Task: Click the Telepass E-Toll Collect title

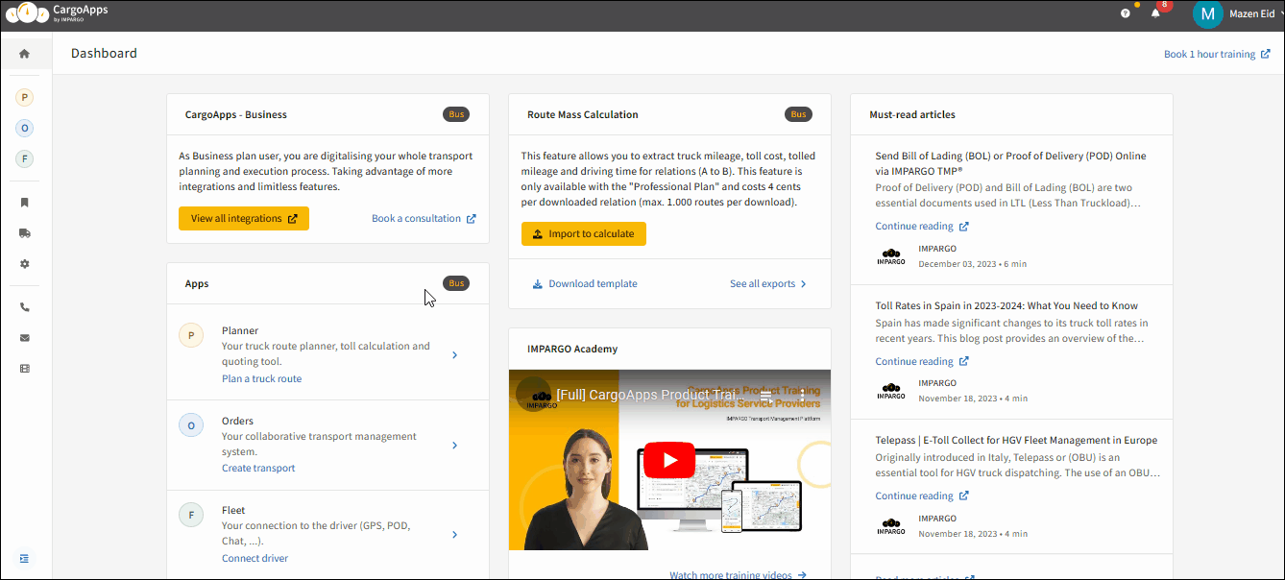Action: pos(1016,441)
